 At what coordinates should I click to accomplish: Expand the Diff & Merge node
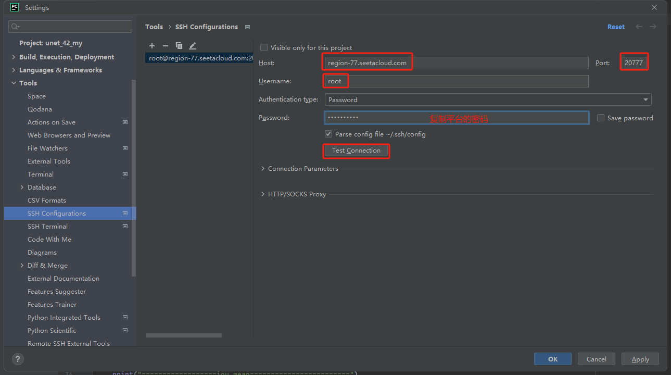22,266
